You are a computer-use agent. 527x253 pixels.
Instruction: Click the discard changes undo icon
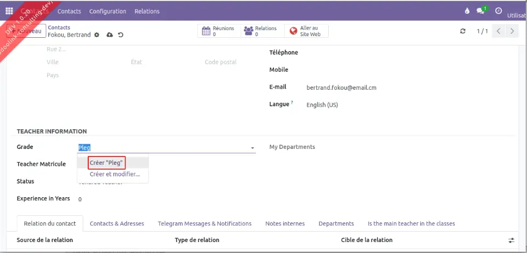tap(121, 35)
